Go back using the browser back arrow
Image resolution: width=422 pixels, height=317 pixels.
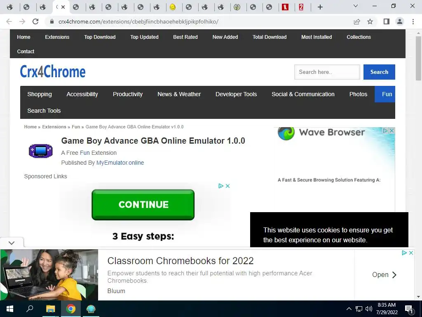tap(9, 21)
